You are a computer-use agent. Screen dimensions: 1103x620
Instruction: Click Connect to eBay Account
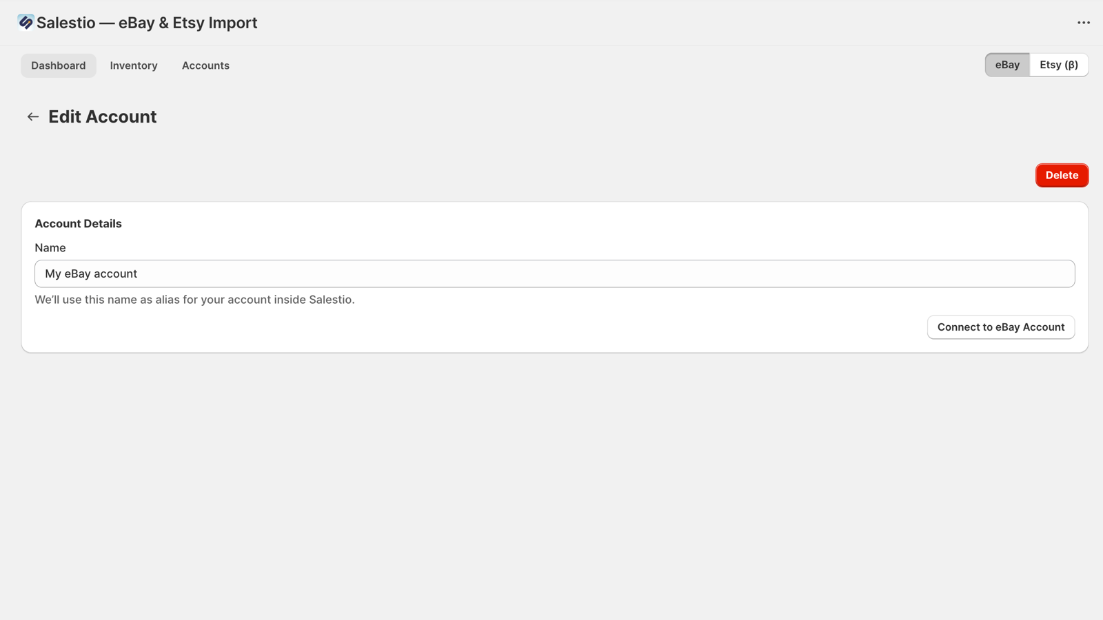pos(1000,327)
